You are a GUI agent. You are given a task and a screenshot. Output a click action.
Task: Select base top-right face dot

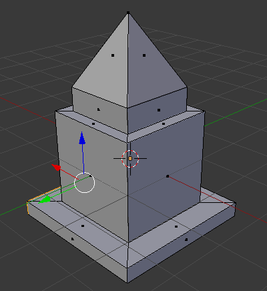click(176, 226)
